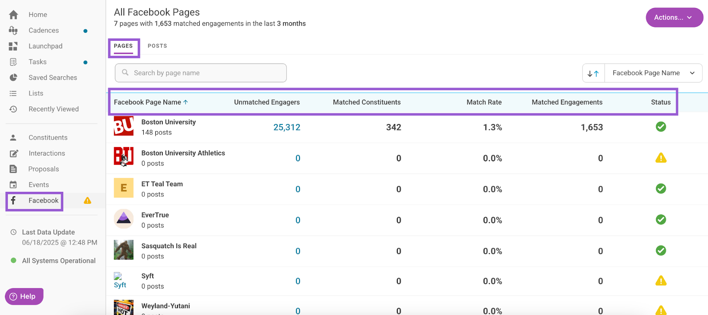Click the green status checkmark for Boston University
Viewport: 708px width, 315px height.
(x=661, y=127)
